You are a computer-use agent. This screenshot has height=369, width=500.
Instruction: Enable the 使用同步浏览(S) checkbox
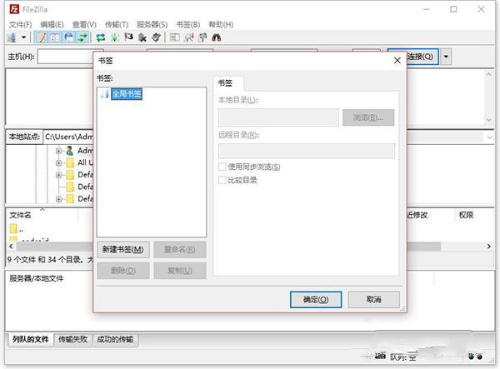(x=222, y=167)
